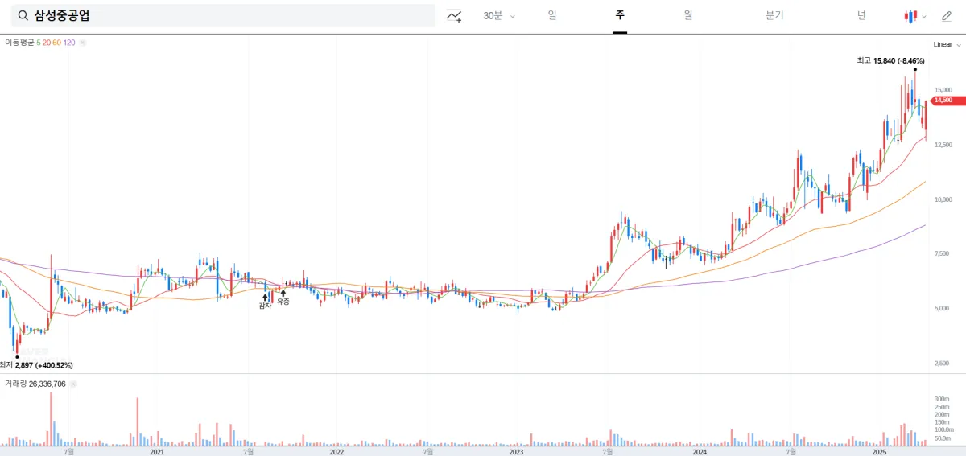Remove the volume indicator (x)
The image size is (966, 456).
click(x=72, y=384)
